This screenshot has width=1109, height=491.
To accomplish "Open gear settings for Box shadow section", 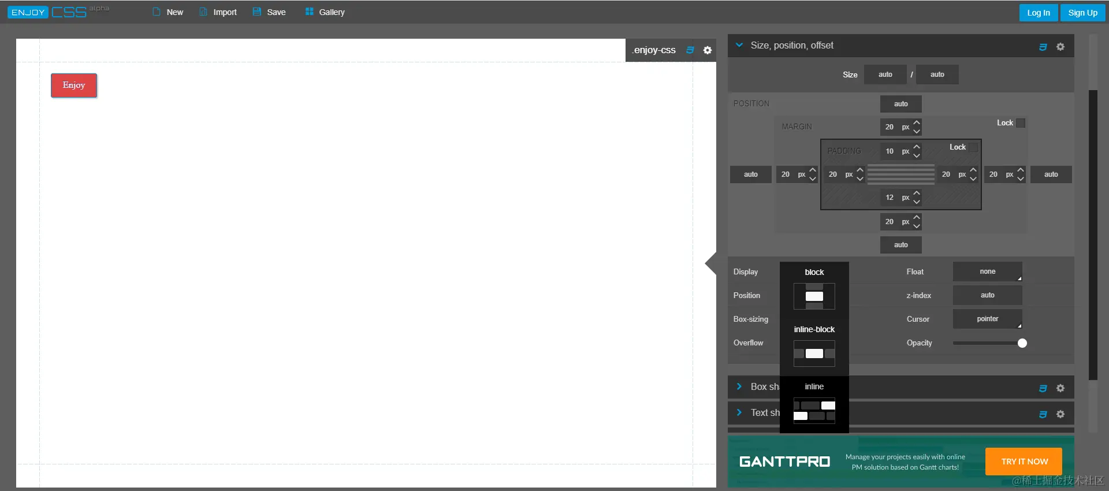I will point(1060,388).
